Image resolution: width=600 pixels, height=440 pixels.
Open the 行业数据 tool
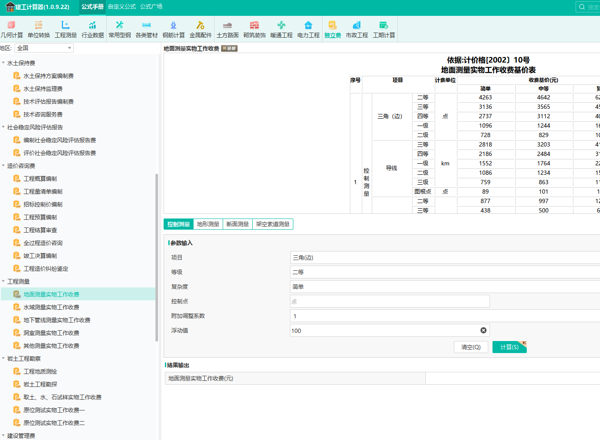[x=93, y=29]
